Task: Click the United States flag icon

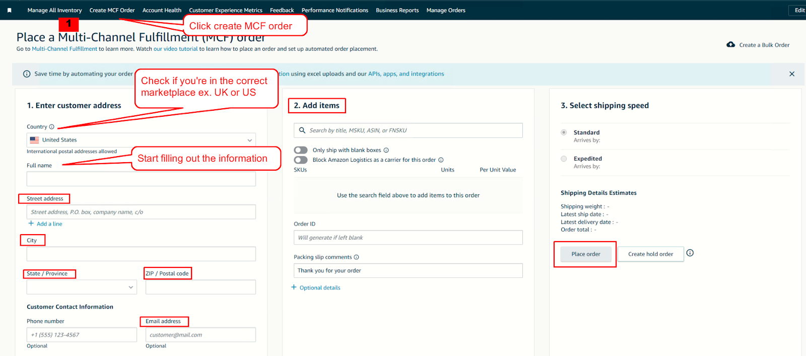Action: click(x=34, y=140)
